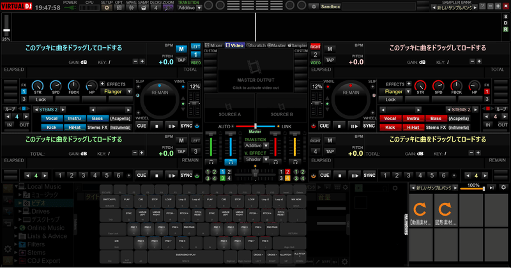Click deck 2 Stems FX button
This screenshot has width=511, height=268.
(436, 128)
